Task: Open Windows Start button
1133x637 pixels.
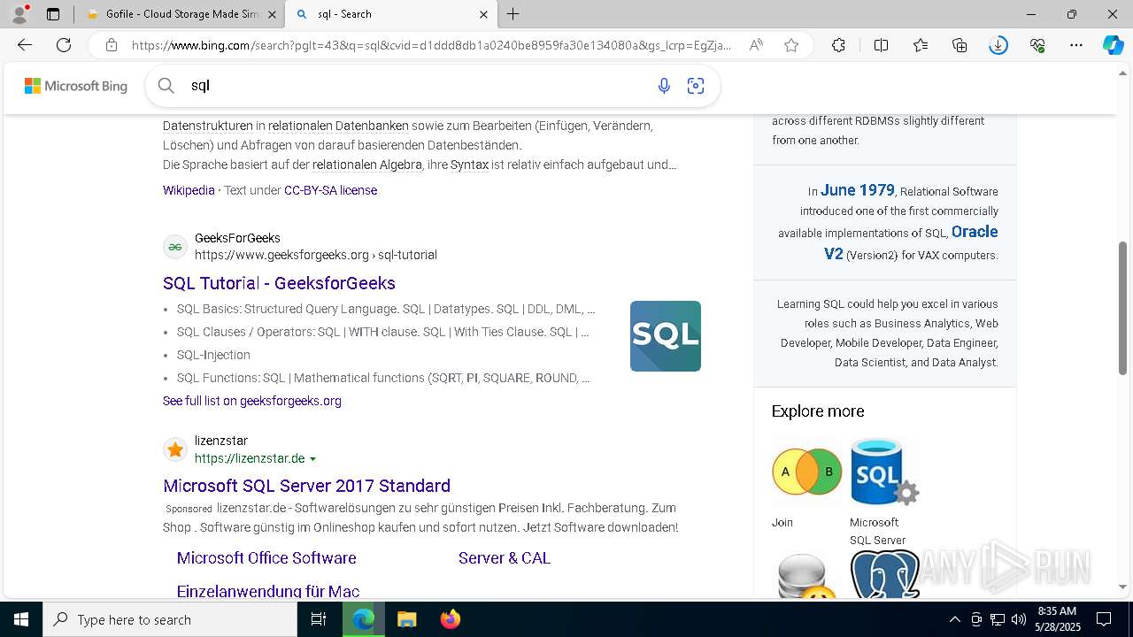Action: [21, 619]
